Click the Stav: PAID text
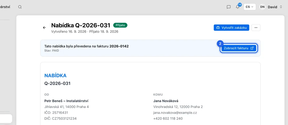Viewport: 288px width, 125px height. (x=52, y=51)
